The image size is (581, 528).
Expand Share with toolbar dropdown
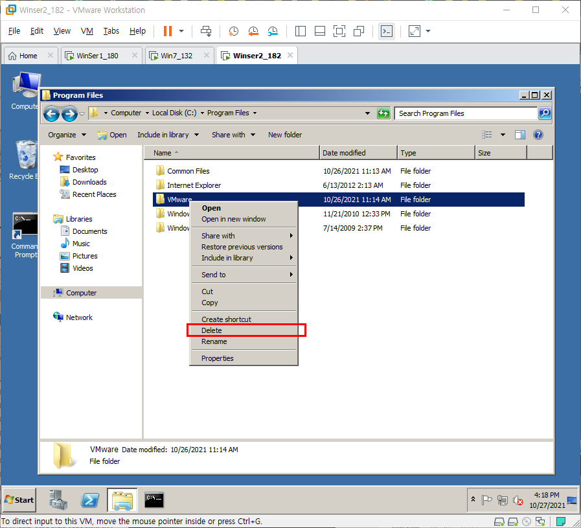coord(233,135)
